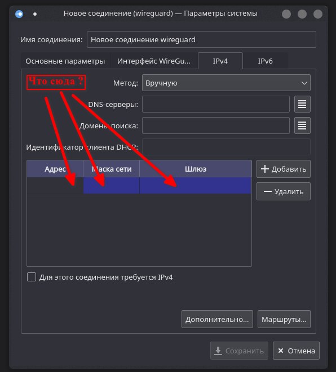Screen dimensions: 336x372
Task: Open Дополнительно... settings
Action: pyautogui.click(x=217, y=319)
